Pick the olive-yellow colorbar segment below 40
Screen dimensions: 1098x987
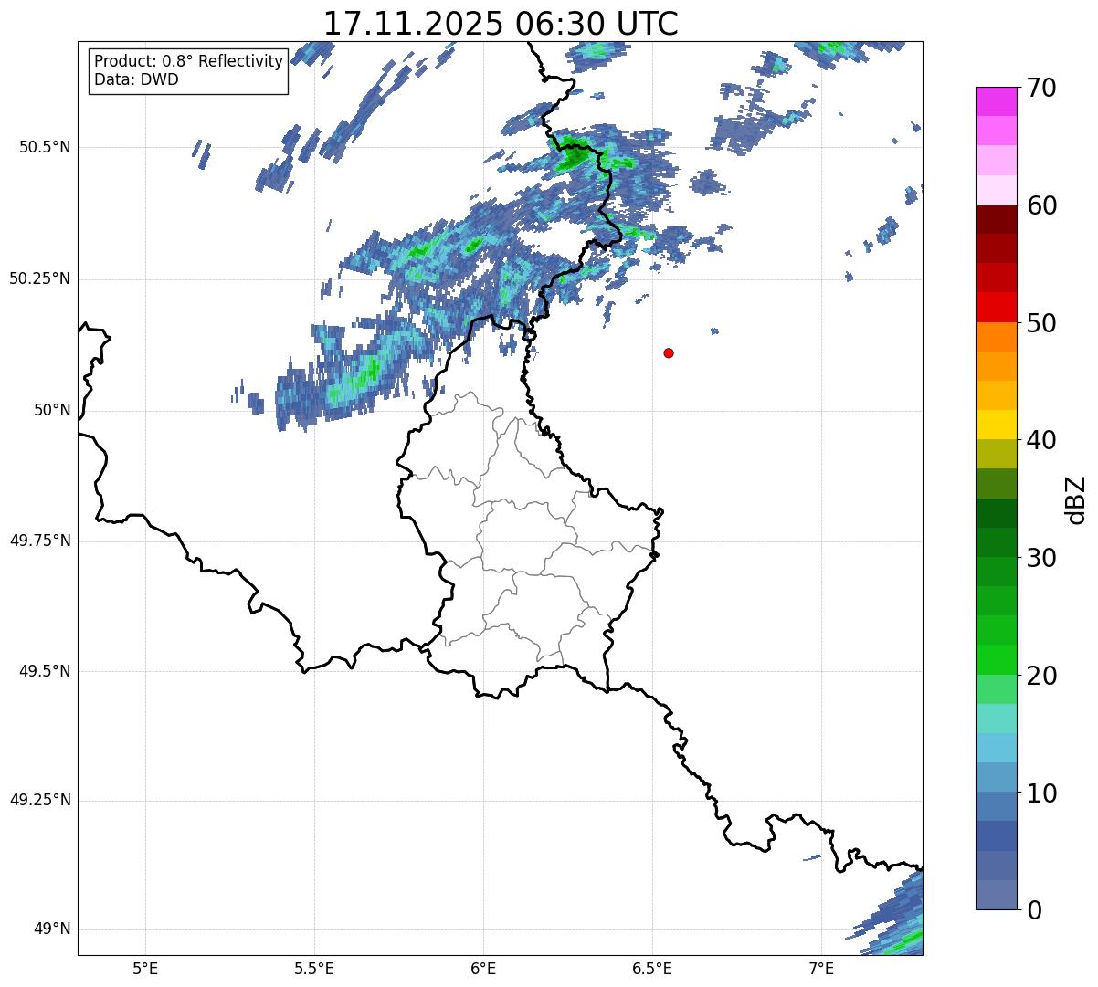pyautogui.click(x=996, y=454)
